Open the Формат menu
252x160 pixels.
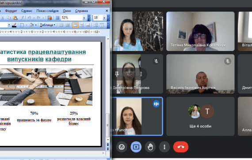[x=11, y=11]
